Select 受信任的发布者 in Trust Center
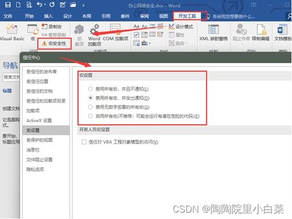Image resolution: width=292 pixels, height=219 pixels. [46, 71]
